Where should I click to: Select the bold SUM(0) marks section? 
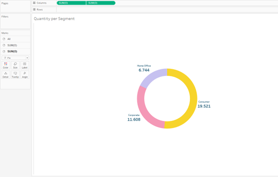tap(15, 51)
